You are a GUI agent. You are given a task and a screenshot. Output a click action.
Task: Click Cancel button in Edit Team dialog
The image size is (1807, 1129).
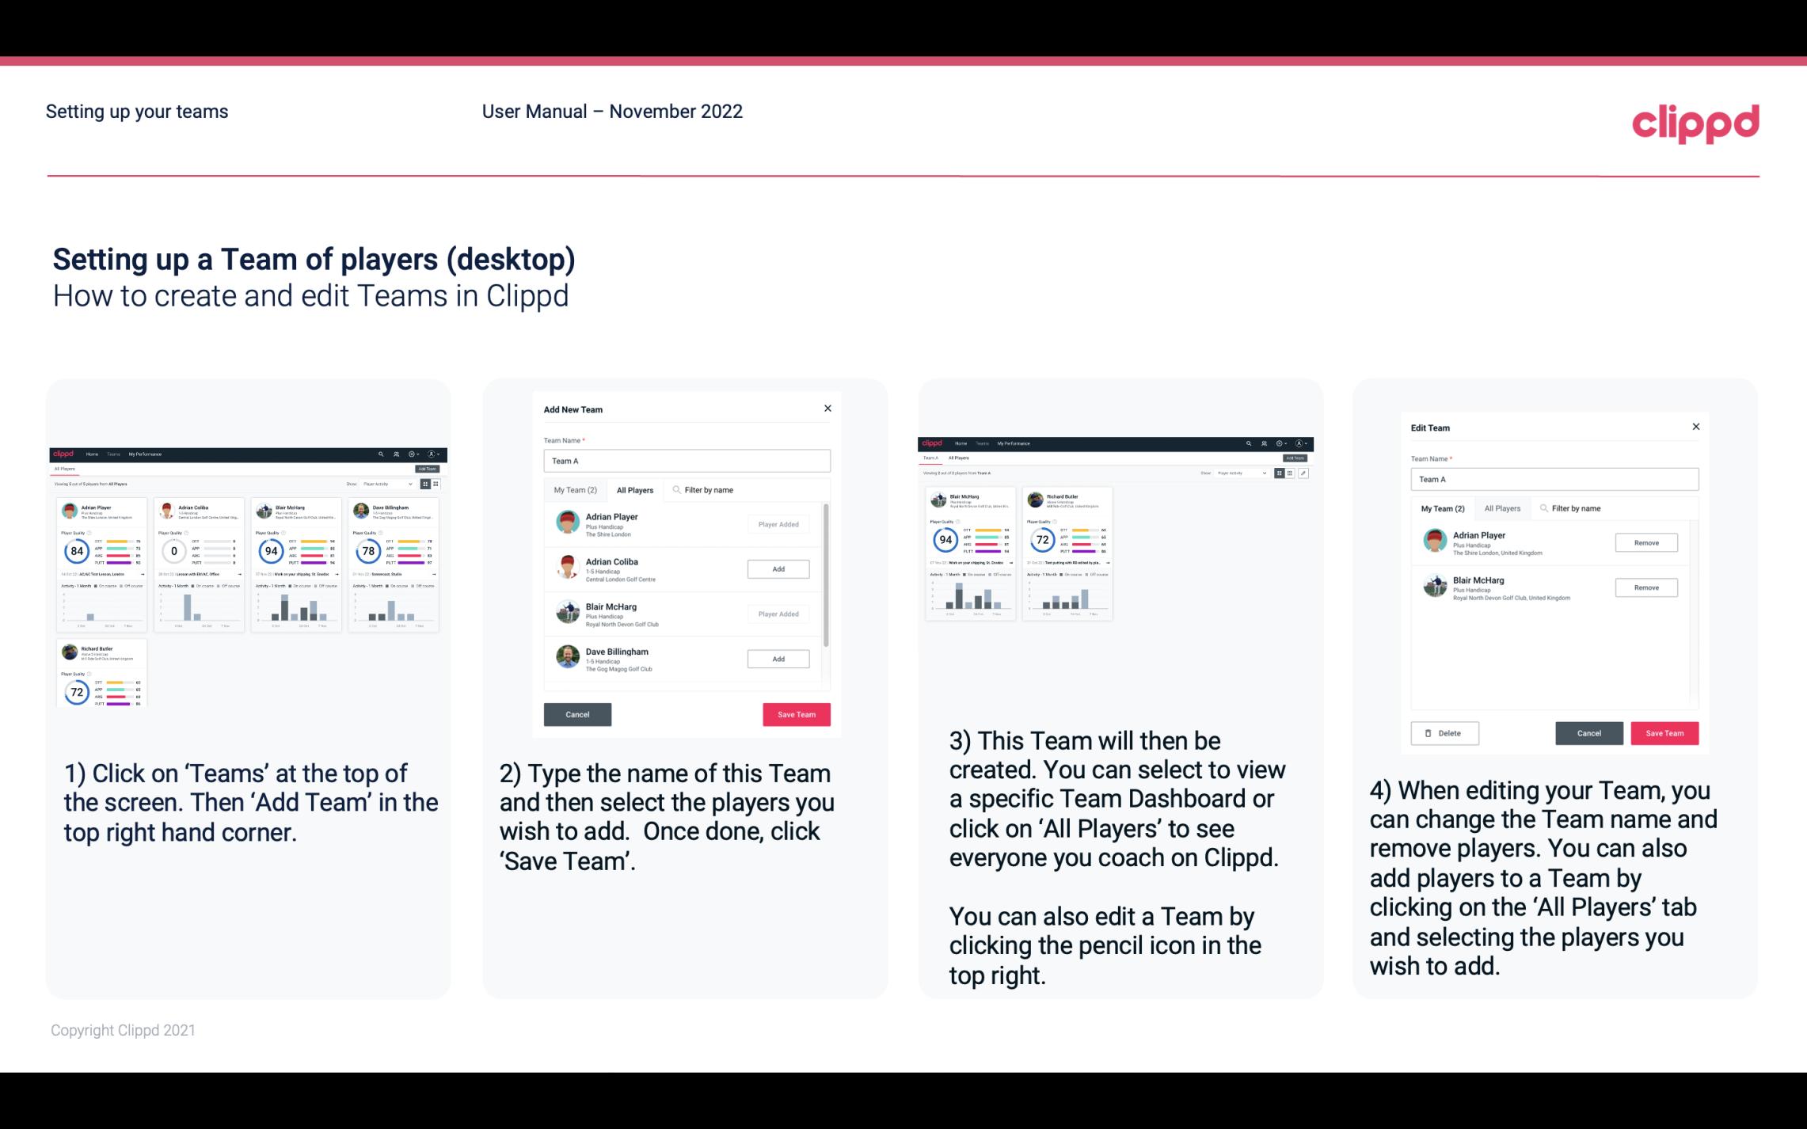(x=1590, y=732)
